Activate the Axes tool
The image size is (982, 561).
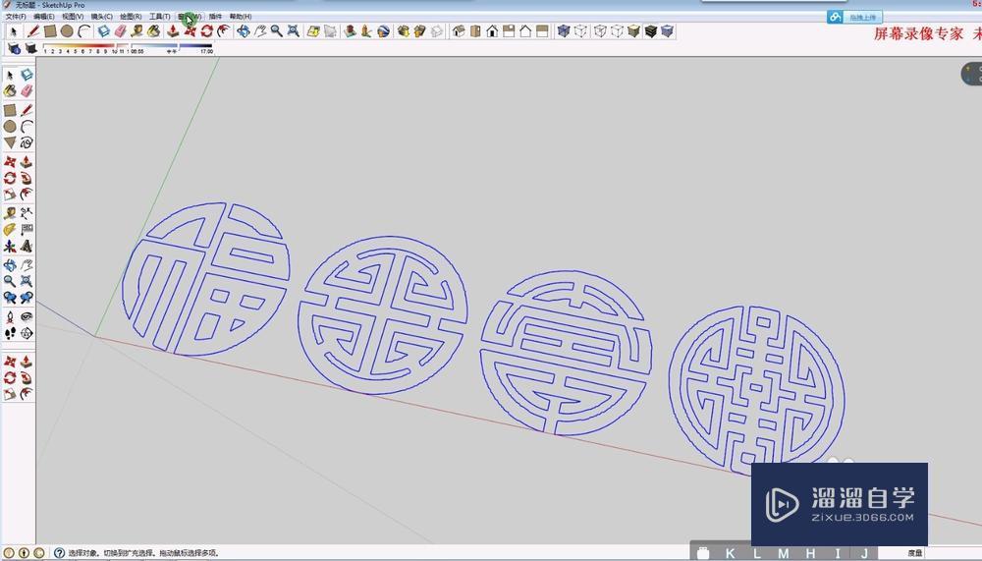[x=10, y=246]
